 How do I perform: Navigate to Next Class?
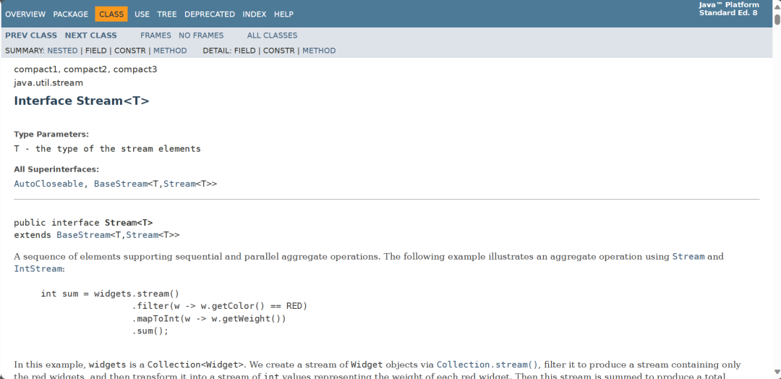(90, 35)
